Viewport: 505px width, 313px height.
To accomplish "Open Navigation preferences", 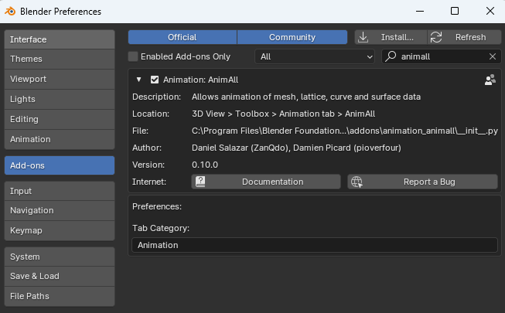I will [x=60, y=210].
